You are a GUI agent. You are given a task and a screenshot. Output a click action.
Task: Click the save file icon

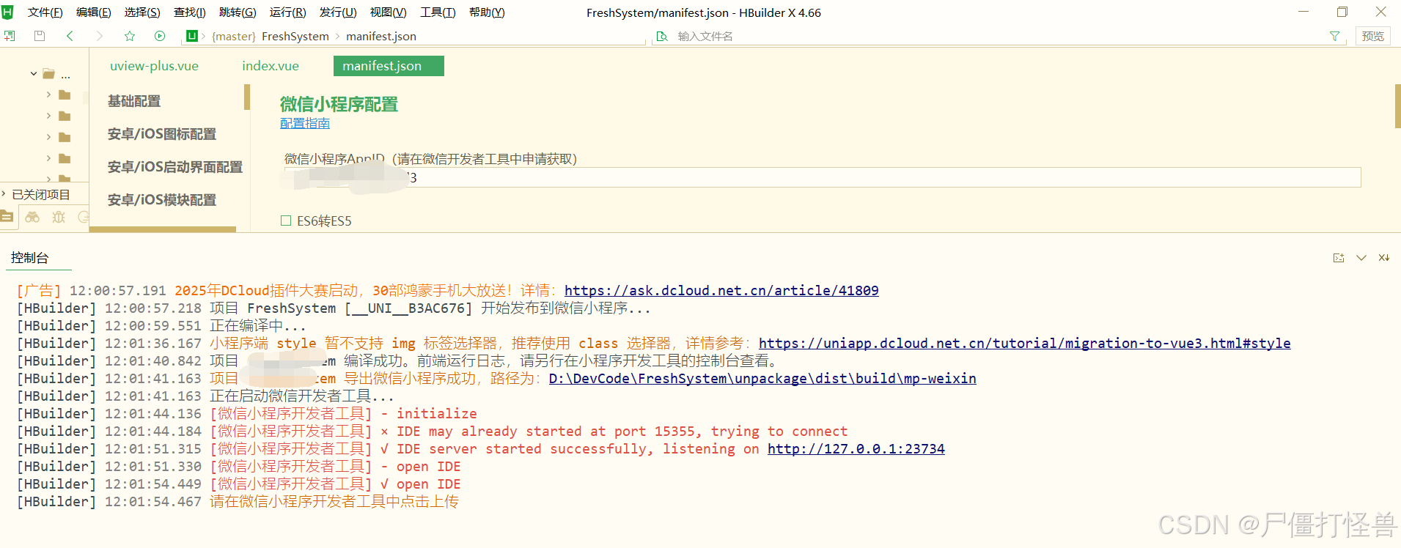pos(40,36)
